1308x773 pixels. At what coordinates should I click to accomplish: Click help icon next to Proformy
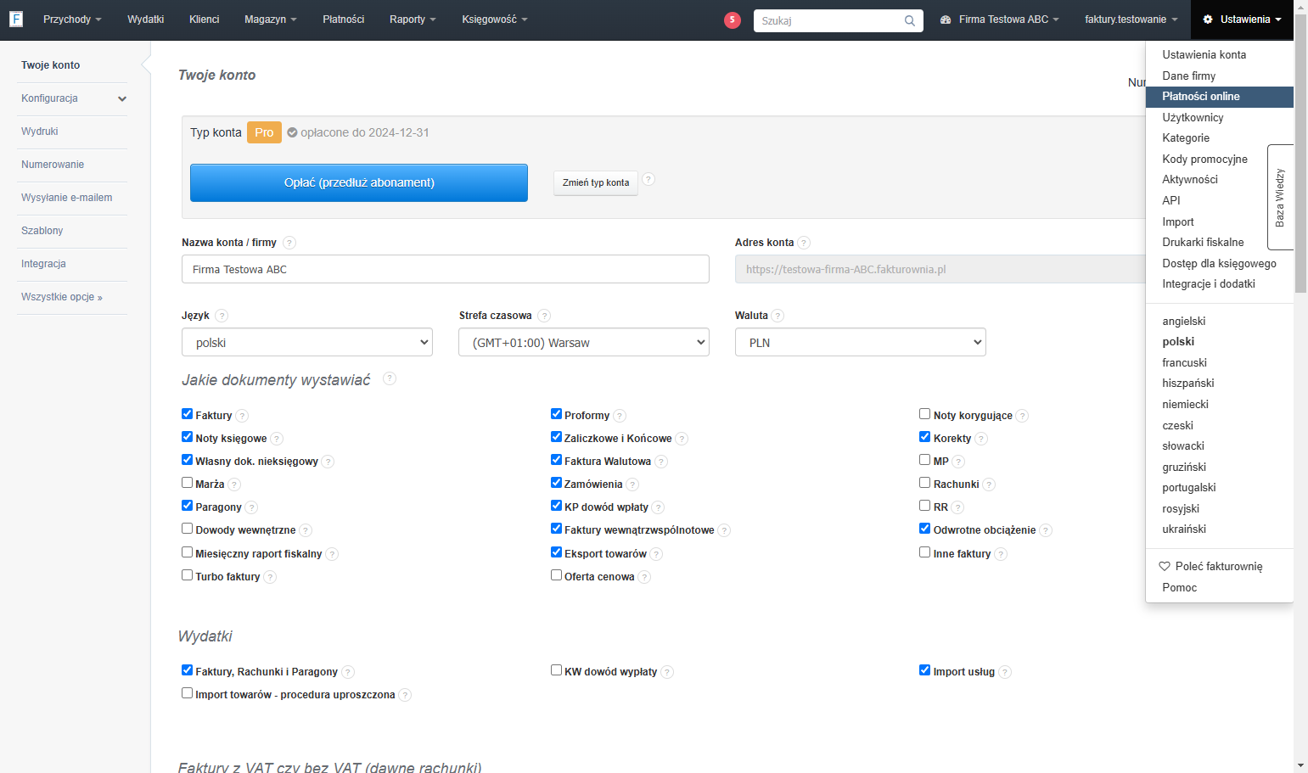coord(620,416)
